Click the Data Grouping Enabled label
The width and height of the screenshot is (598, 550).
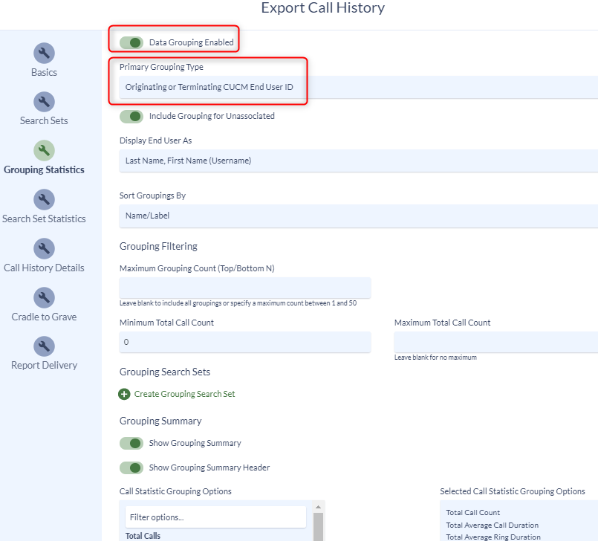pyautogui.click(x=192, y=42)
